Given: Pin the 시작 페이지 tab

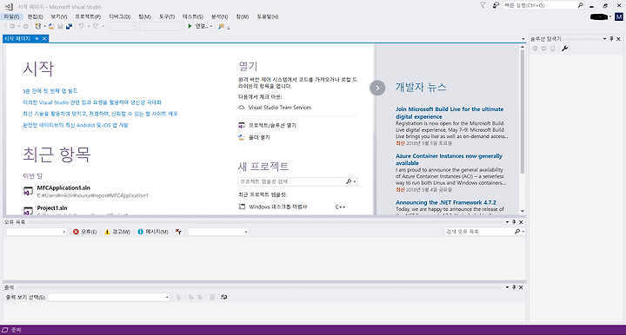Looking at the screenshot, I should [37, 39].
